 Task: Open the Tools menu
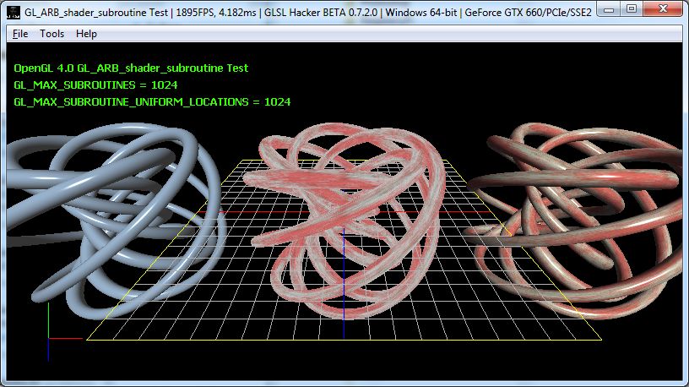tap(52, 34)
